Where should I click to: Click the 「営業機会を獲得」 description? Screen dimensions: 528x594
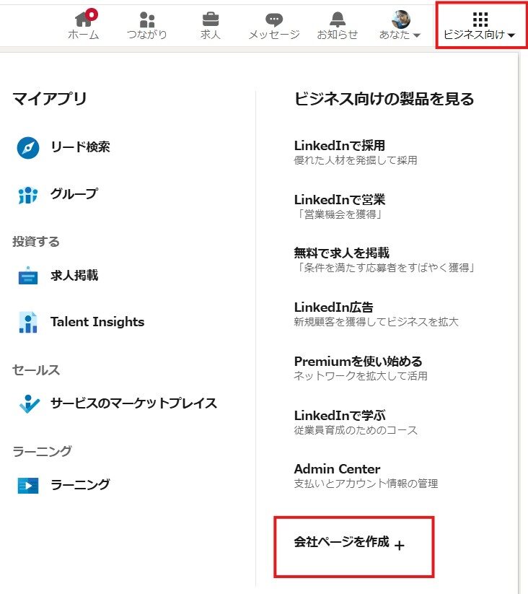pyautogui.click(x=339, y=215)
